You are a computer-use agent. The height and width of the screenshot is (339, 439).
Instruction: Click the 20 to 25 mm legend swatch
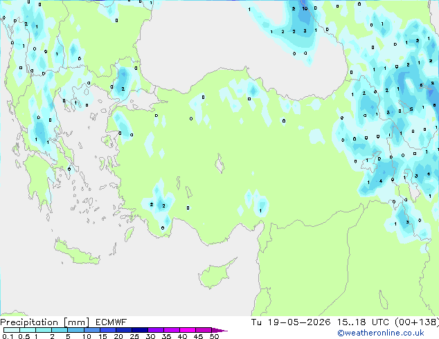click(x=124, y=330)
